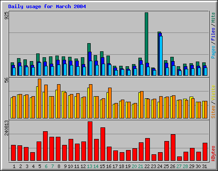Click day label 26 on the axis
The height and width of the screenshot is (171, 218).
tap(172, 166)
